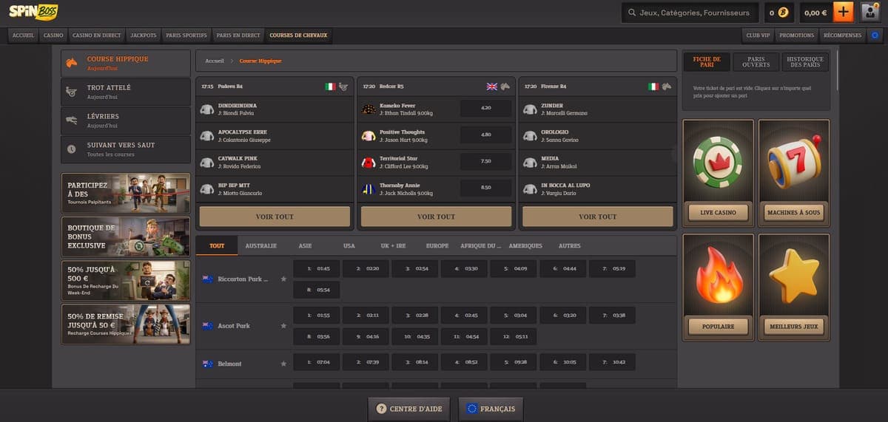Click the search field for games
Screen dimensions: 888x422
point(690,13)
